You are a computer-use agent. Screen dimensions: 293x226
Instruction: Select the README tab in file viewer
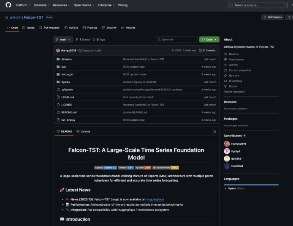pyautogui.click(x=64, y=131)
